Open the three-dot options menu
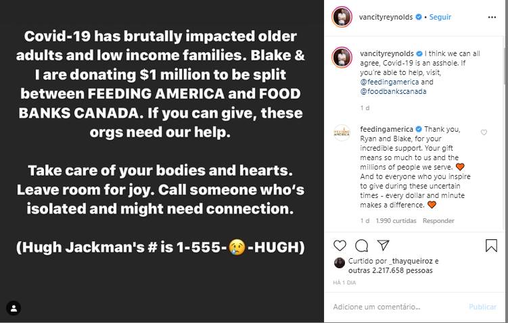 coord(490,17)
